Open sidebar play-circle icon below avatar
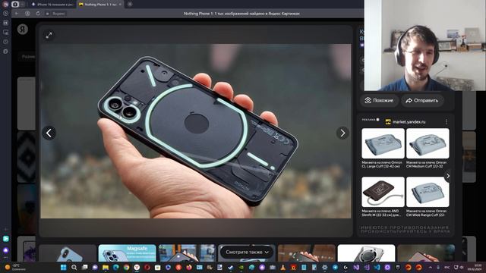The height and width of the screenshot is (273, 486). [5, 14]
